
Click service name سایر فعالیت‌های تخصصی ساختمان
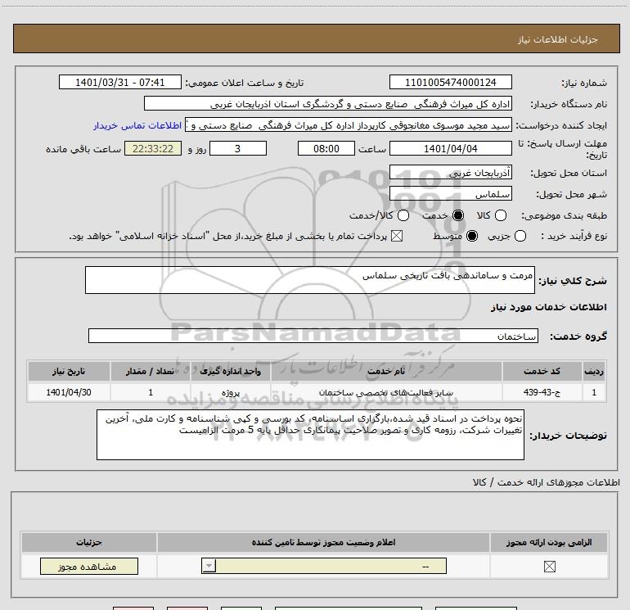(386, 392)
